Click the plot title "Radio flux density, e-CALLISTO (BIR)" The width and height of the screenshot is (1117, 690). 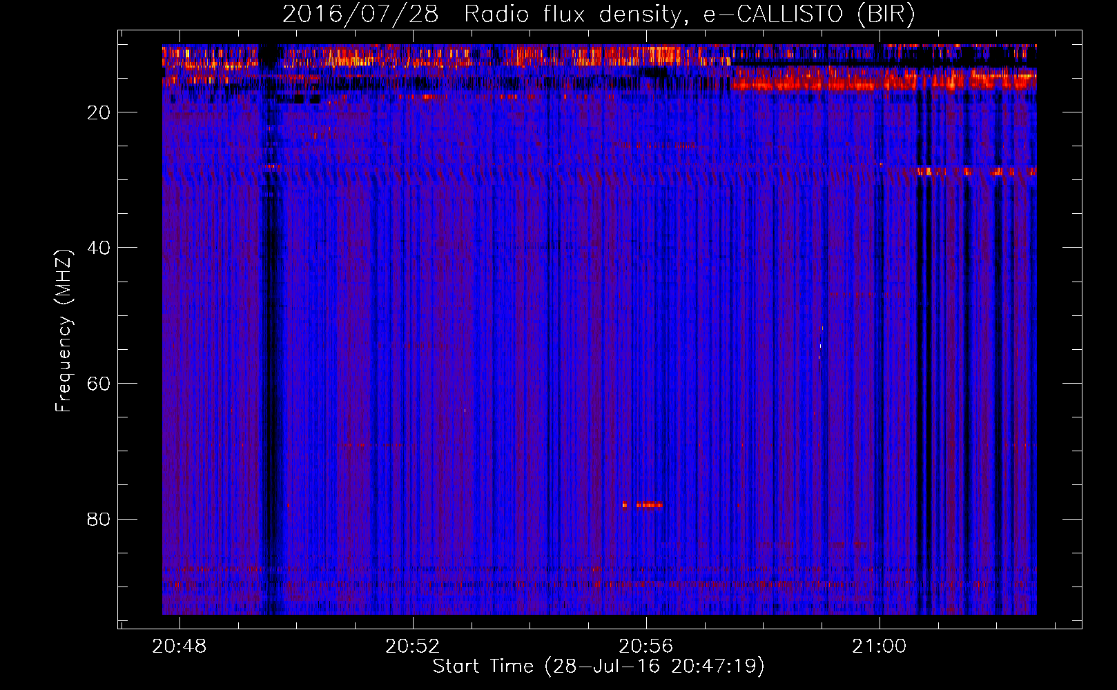689,14
